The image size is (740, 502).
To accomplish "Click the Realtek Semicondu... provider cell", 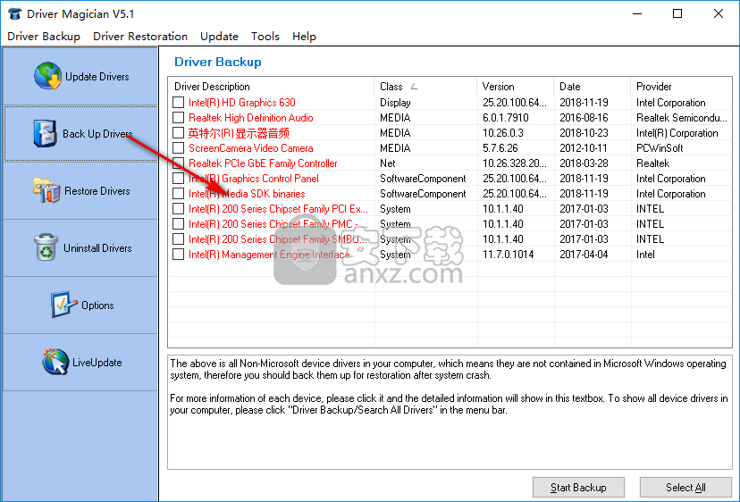I will (x=682, y=118).
